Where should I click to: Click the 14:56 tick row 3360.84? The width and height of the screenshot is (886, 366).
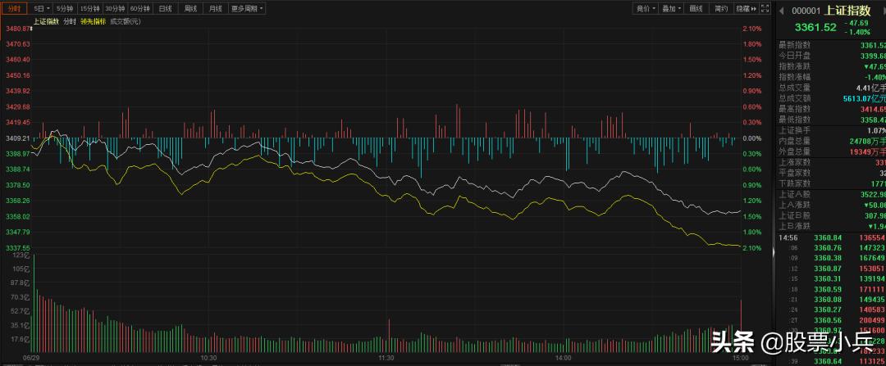pyautogui.click(x=832, y=238)
